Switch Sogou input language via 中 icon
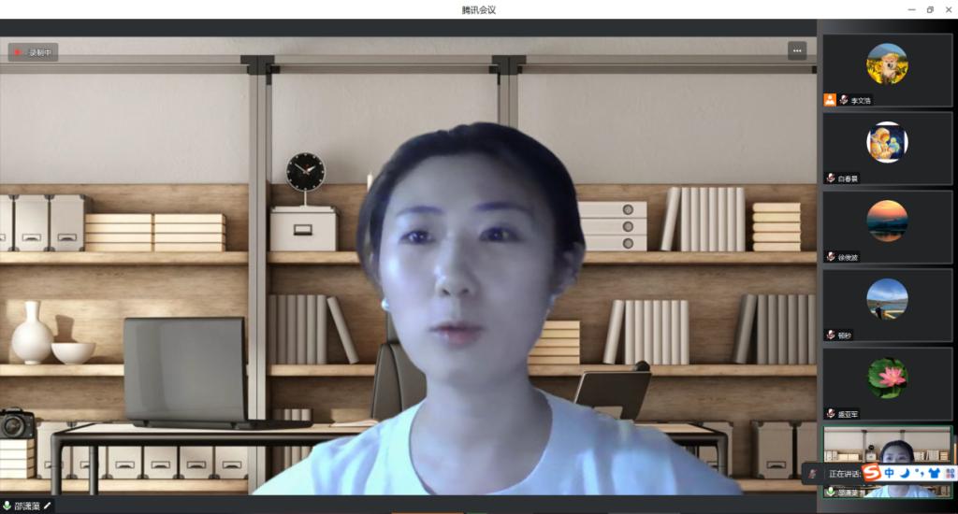This screenshot has height=514, width=958. coord(889,473)
